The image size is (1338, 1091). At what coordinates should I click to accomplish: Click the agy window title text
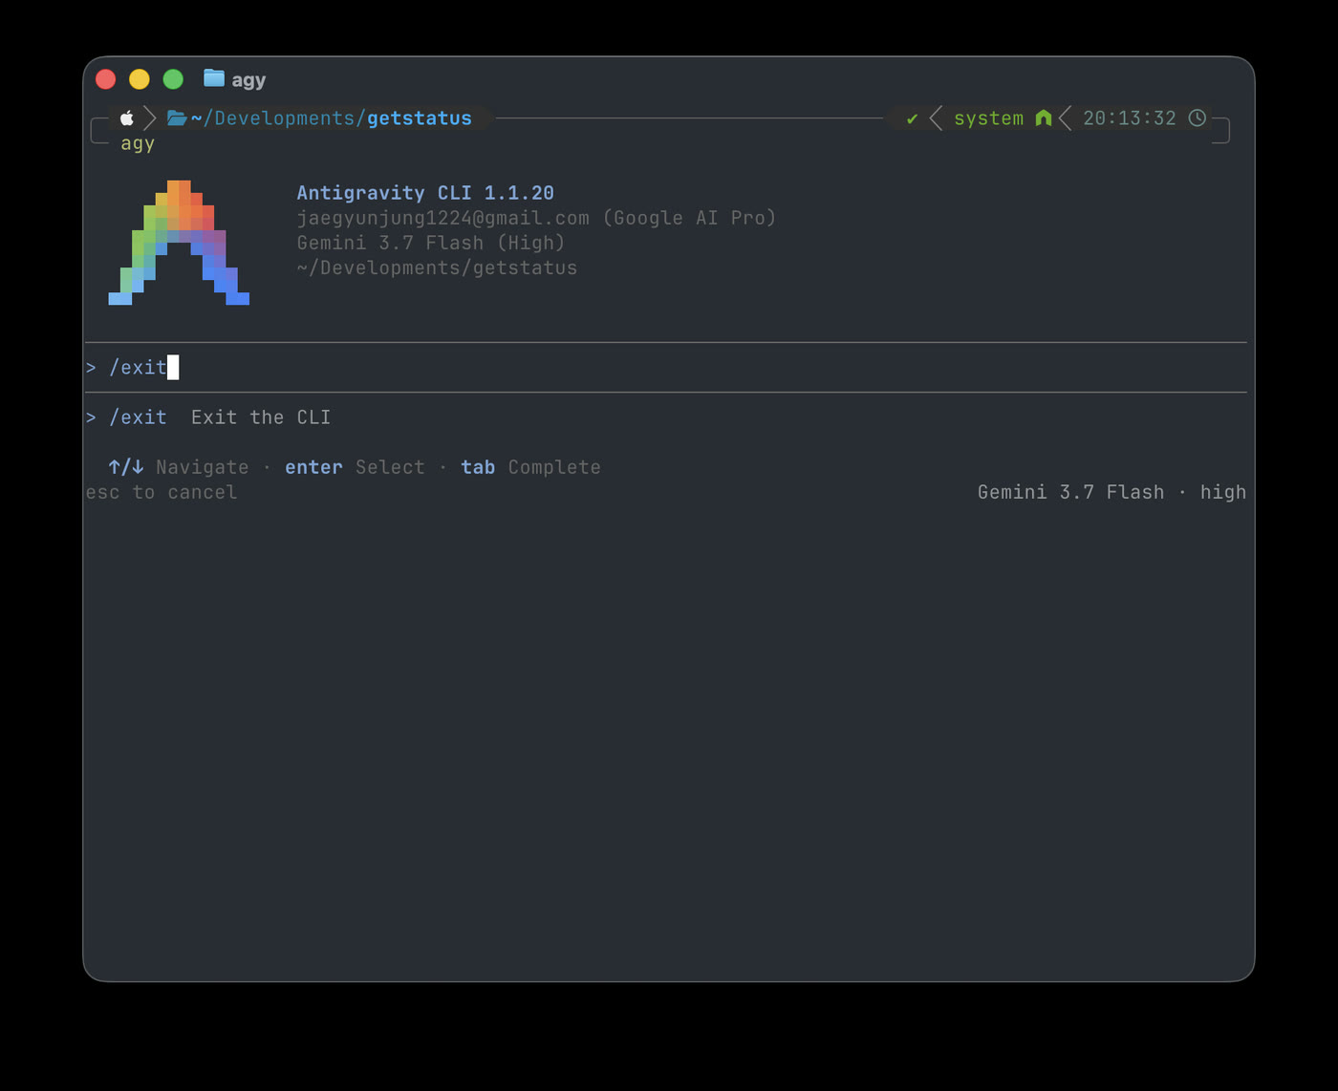248,80
